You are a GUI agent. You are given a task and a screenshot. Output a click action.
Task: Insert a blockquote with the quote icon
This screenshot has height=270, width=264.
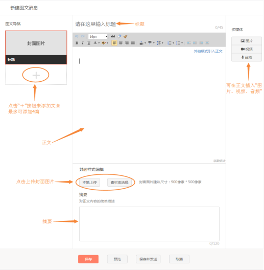[x=113, y=36]
